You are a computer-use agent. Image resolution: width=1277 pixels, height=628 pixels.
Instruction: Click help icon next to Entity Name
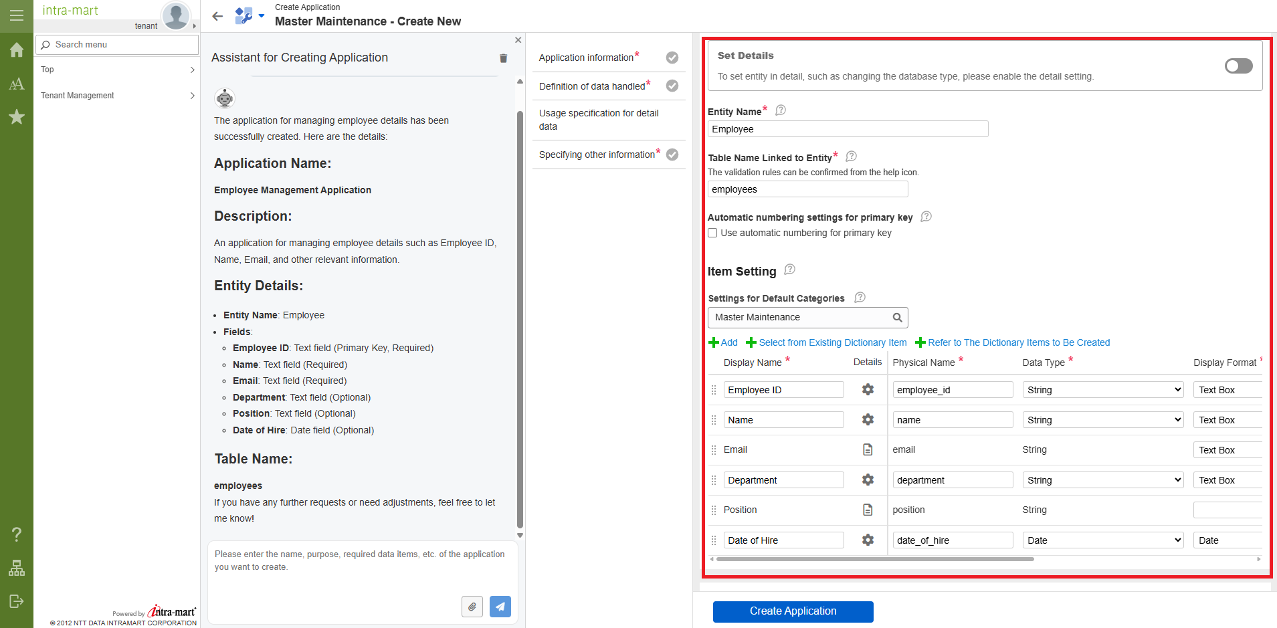[x=781, y=110]
